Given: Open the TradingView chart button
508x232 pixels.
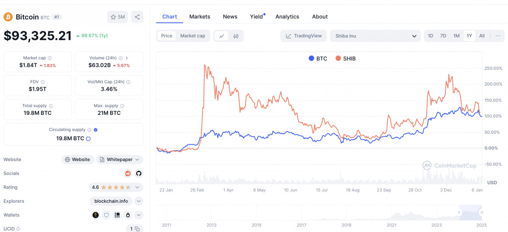Looking at the screenshot, I should pos(304,36).
